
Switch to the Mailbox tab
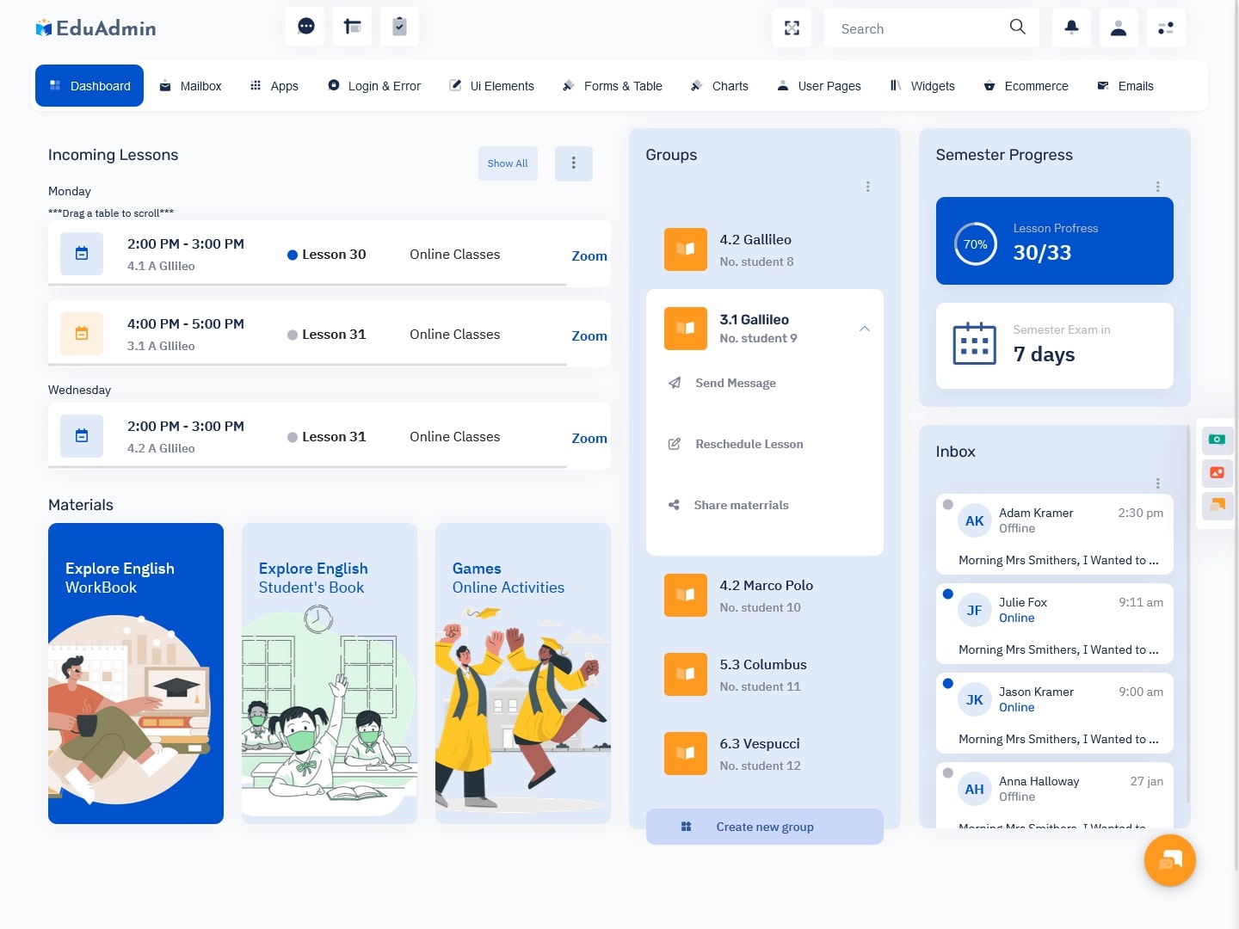point(191,86)
